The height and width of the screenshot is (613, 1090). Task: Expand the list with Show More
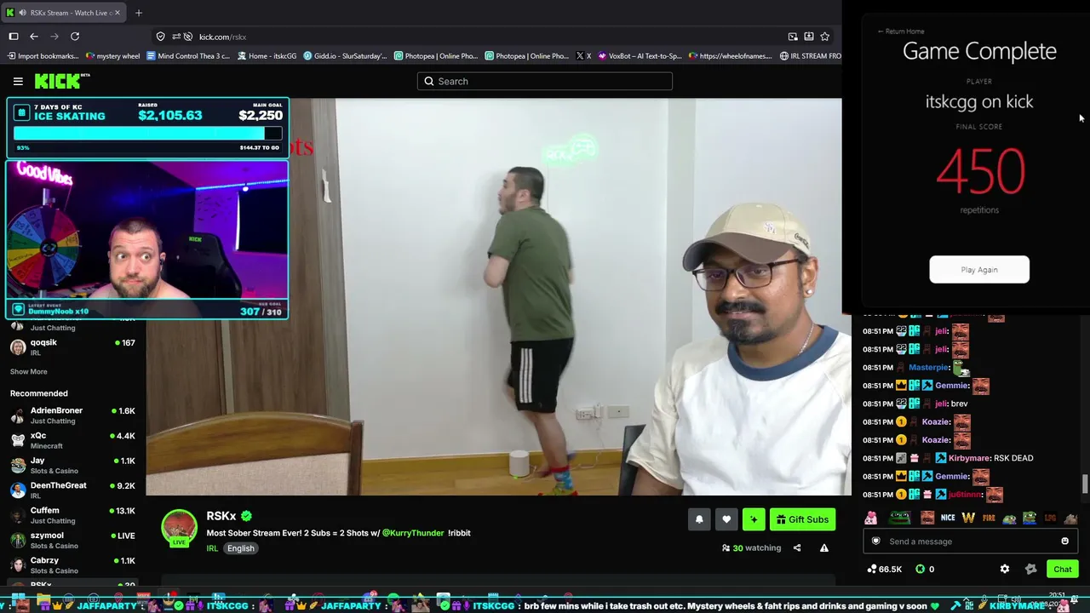[29, 371]
